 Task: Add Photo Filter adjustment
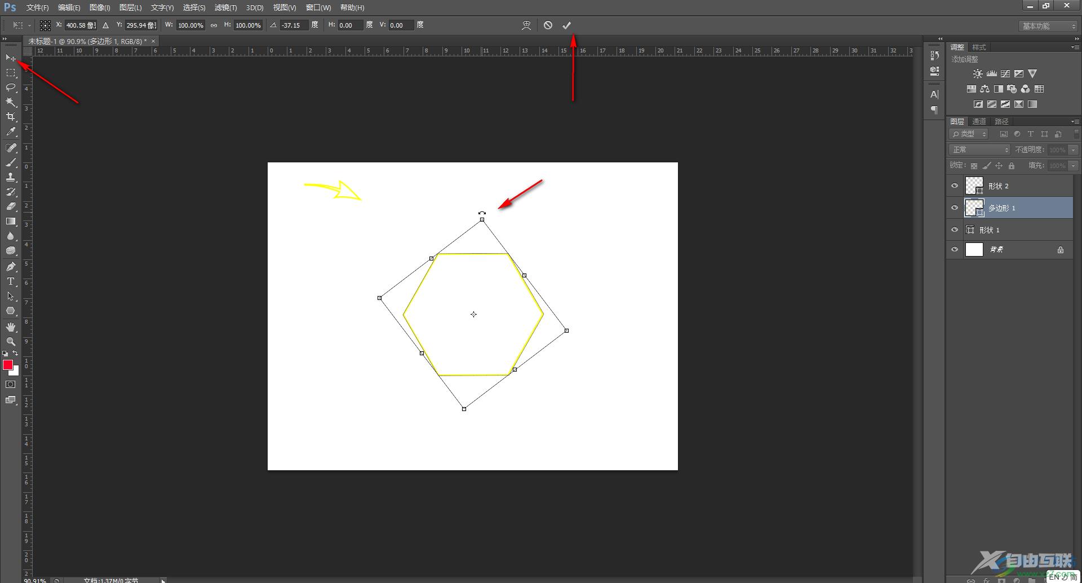[1012, 89]
